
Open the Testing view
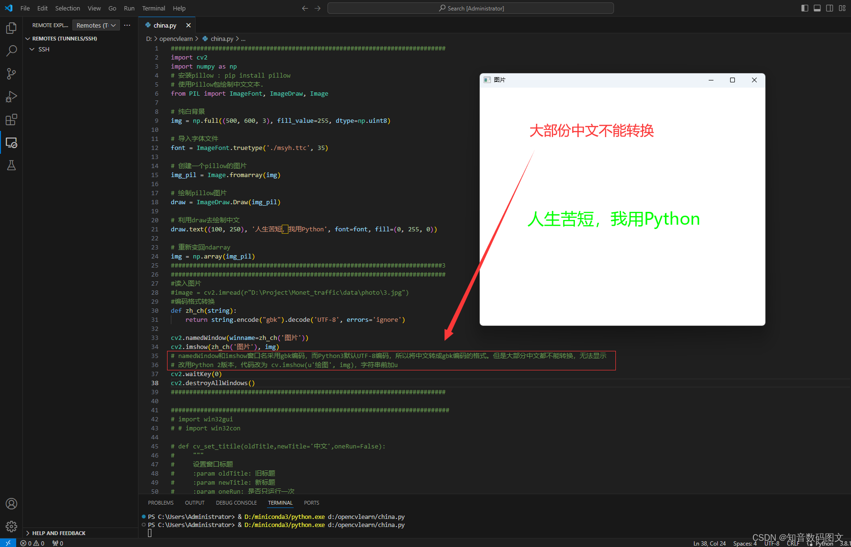point(11,165)
